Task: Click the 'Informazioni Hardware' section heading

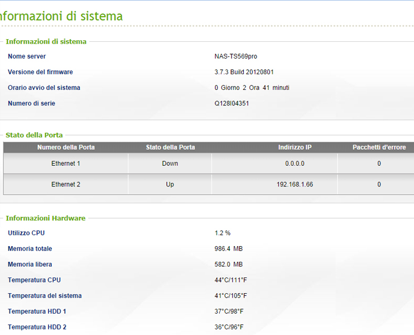Action: [x=45, y=218]
